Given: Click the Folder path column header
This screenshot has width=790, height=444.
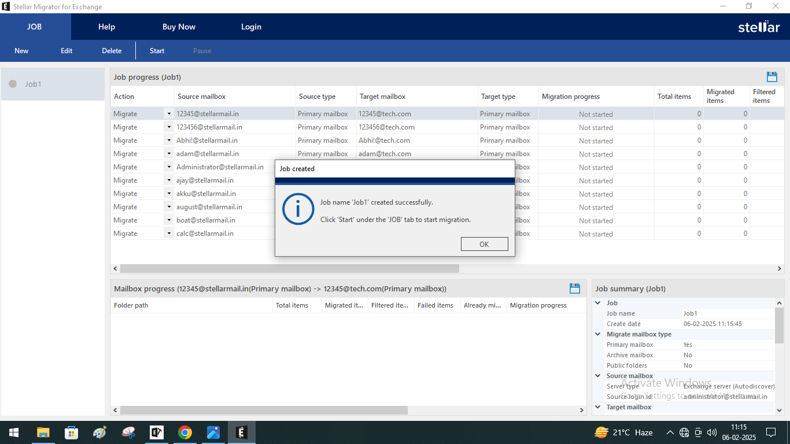Looking at the screenshot, I should point(191,305).
